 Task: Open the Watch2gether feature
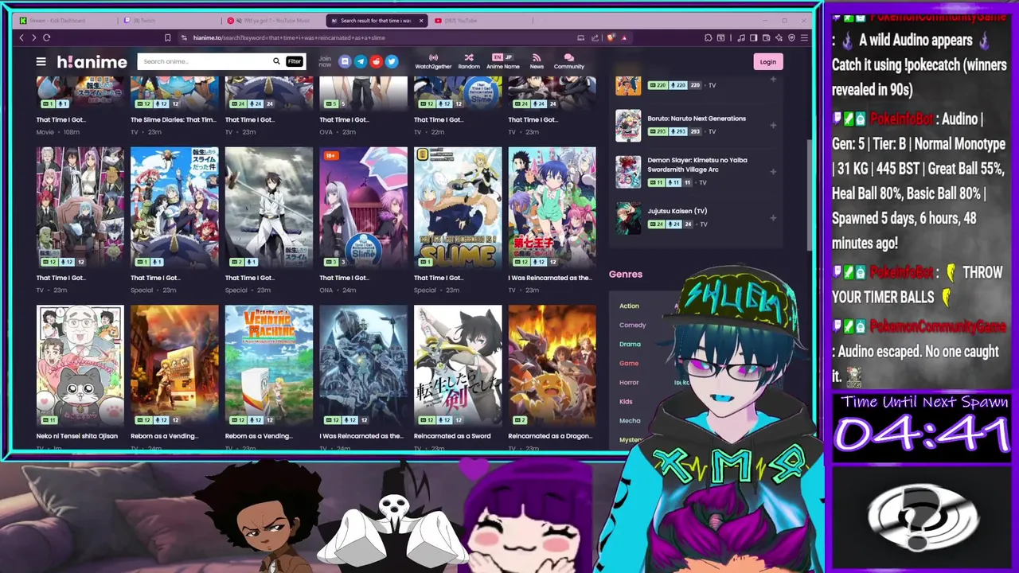(433, 61)
